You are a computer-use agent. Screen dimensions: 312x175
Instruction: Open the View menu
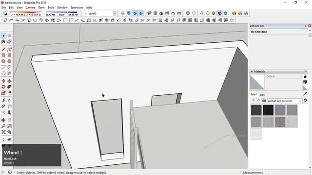point(19,8)
